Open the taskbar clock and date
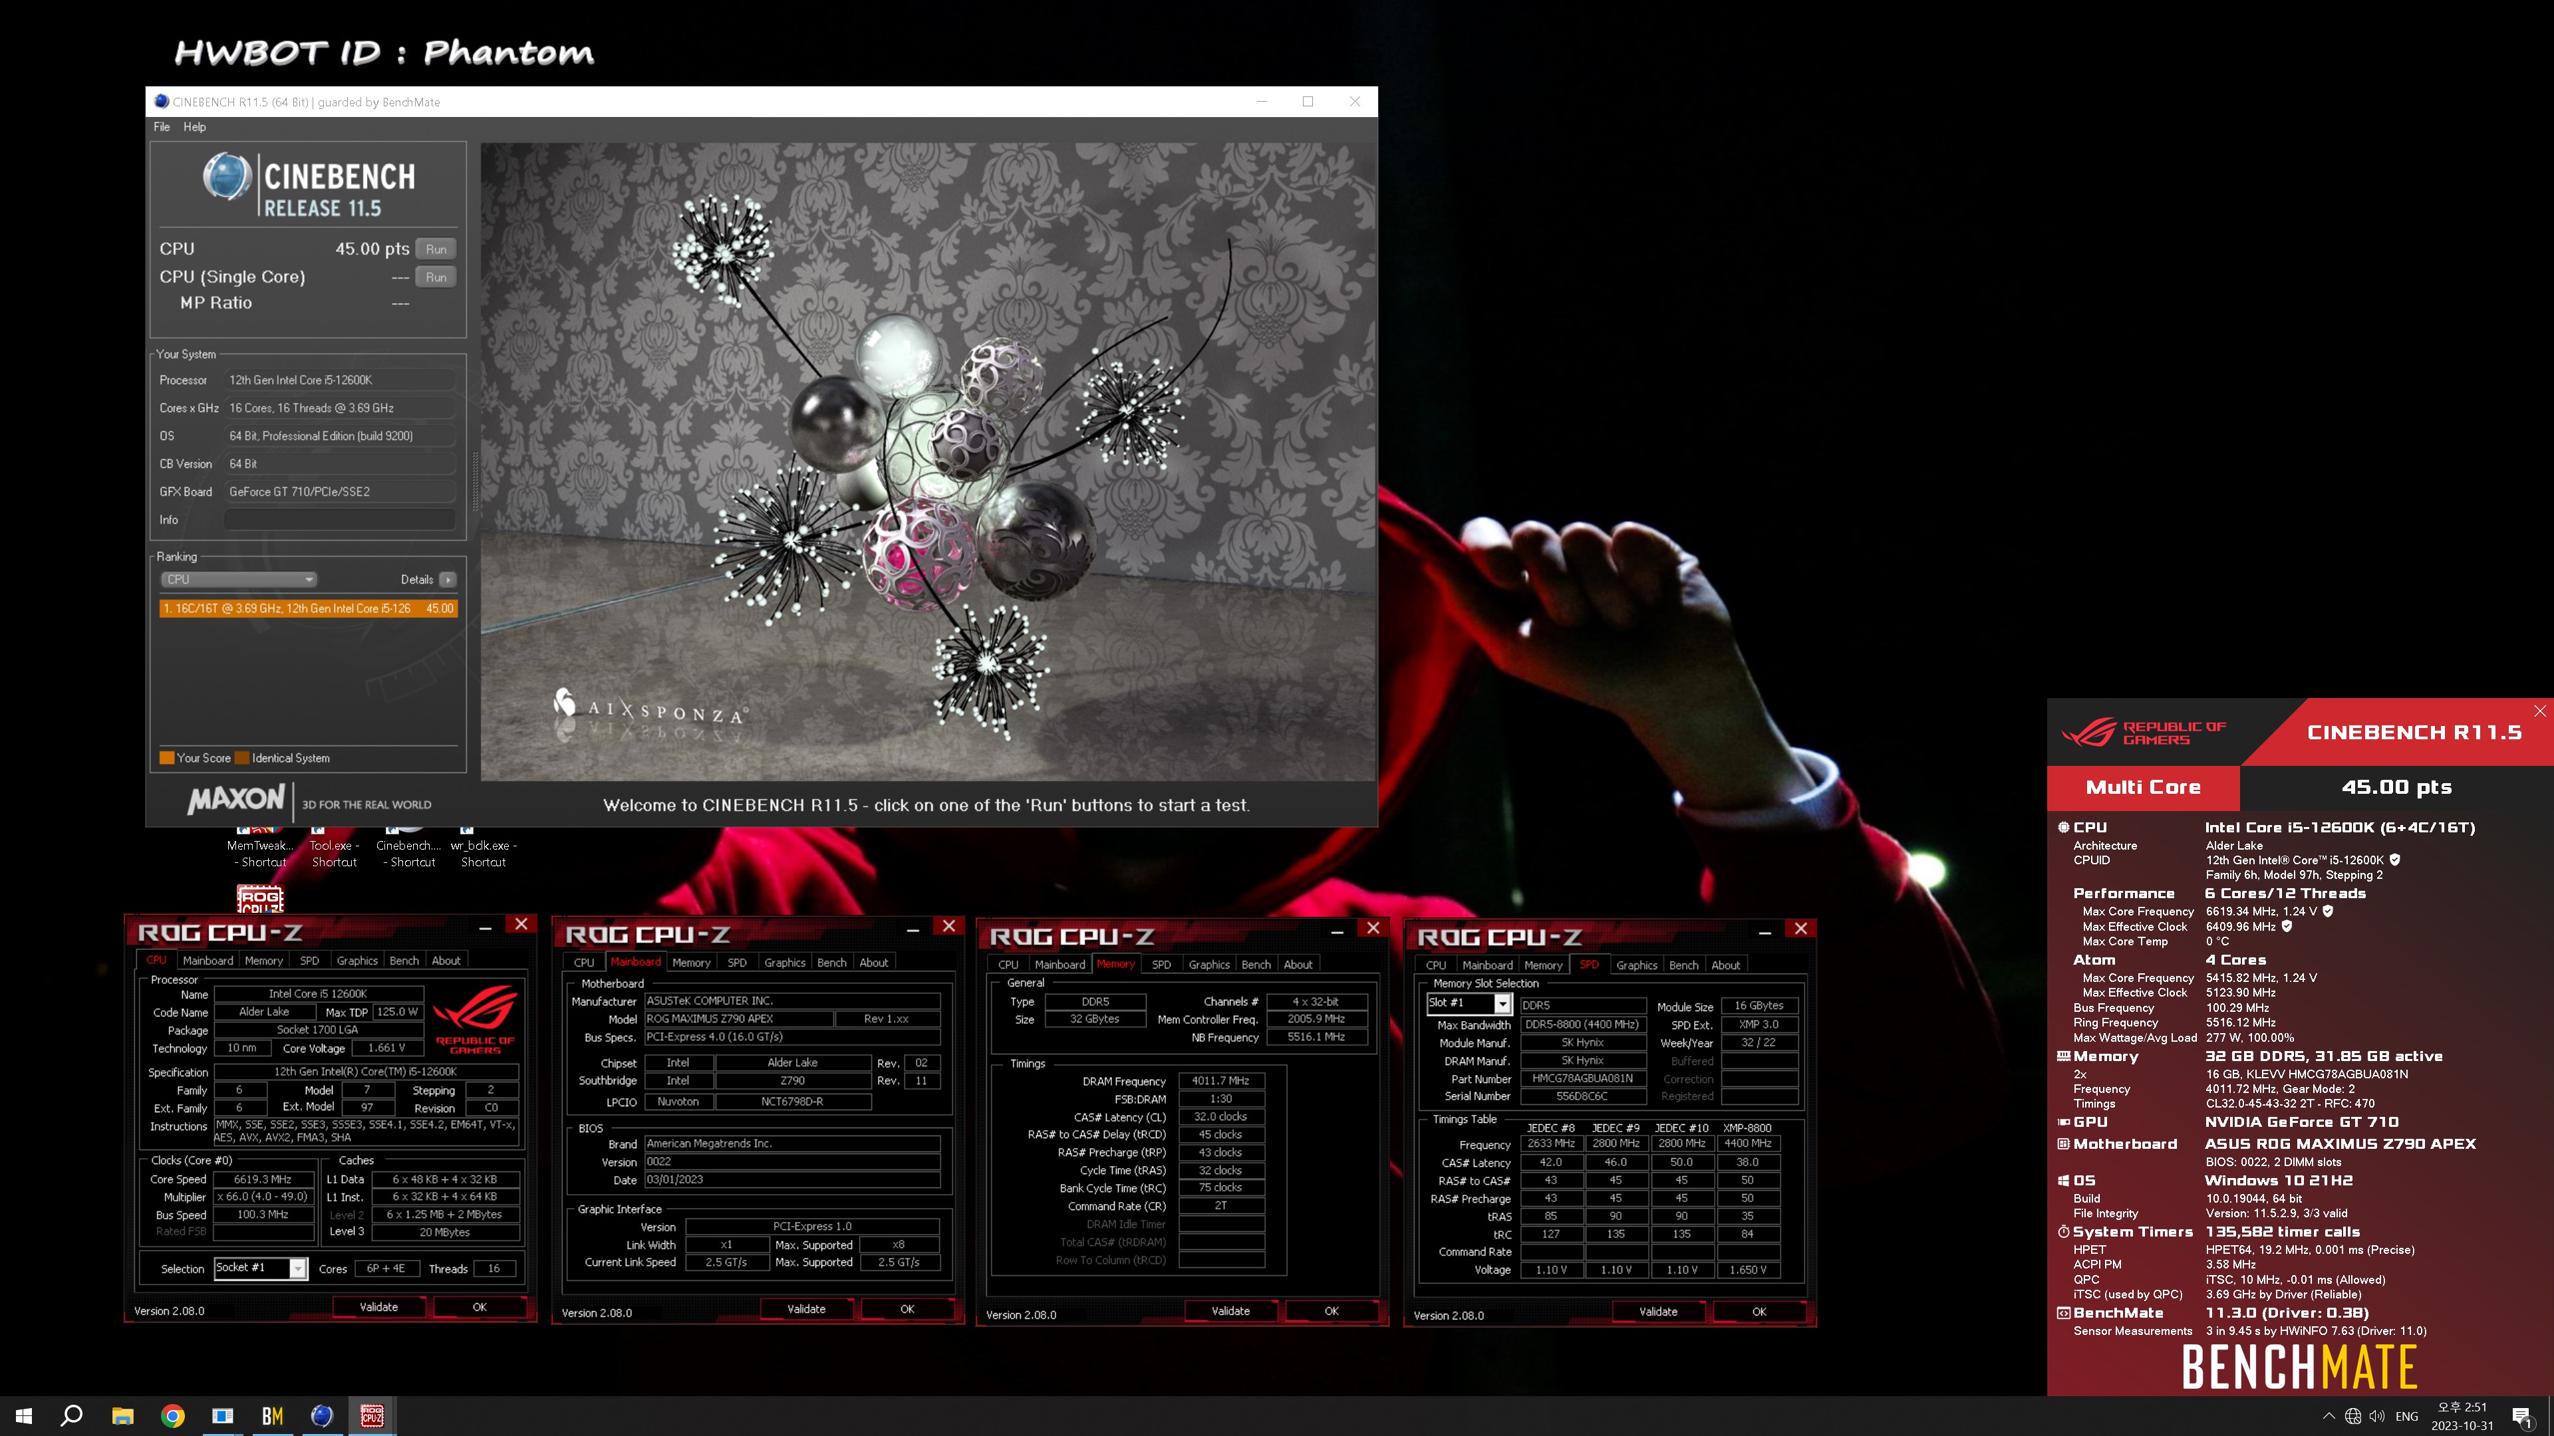Viewport: 2554px width, 1436px height. click(2462, 1416)
